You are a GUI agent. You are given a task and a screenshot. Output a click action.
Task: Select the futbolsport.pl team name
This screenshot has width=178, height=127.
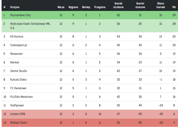point(19,45)
